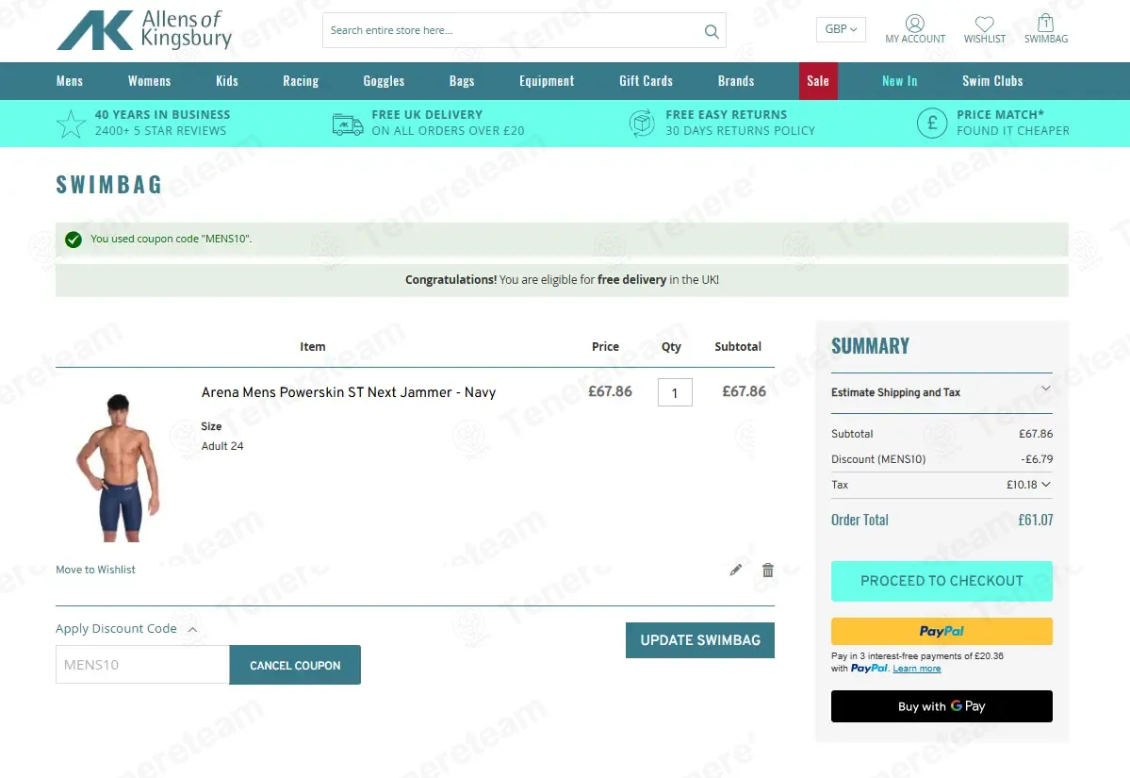Edit item with pencil icon
This screenshot has height=778, width=1130.
pyautogui.click(x=735, y=570)
